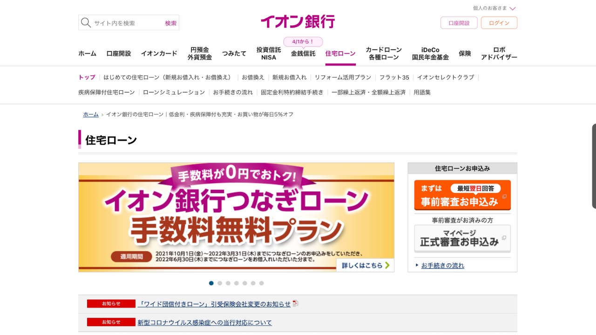
Task: Select the fourth carousel dot
Action: [237, 283]
